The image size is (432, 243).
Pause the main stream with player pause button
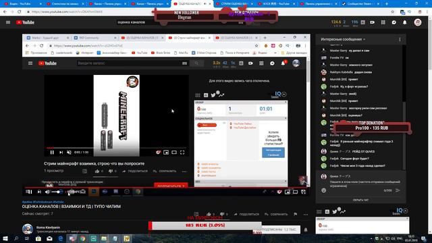(x=29, y=192)
